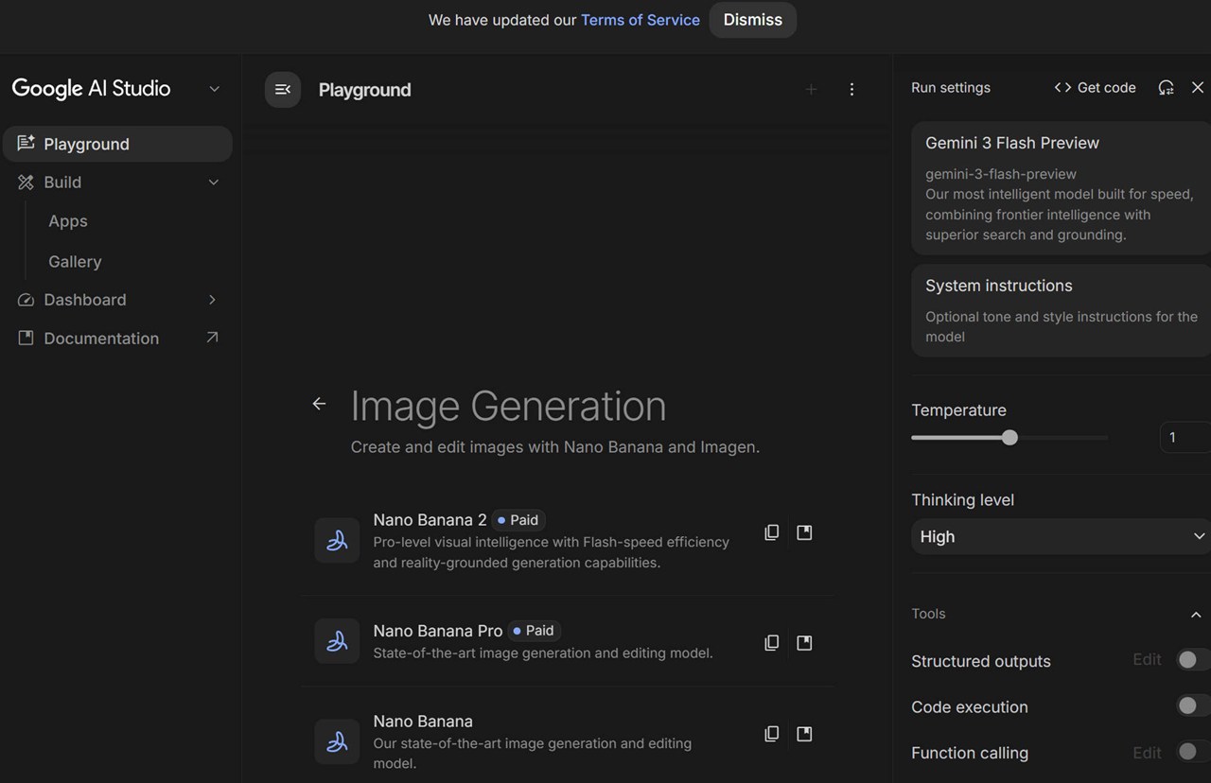Enable the Code execution switch
1211x783 pixels.
point(1192,705)
